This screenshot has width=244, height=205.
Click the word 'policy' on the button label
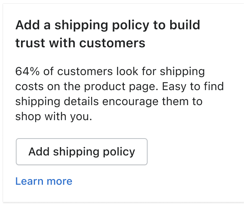pyautogui.click(x=119, y=152)
